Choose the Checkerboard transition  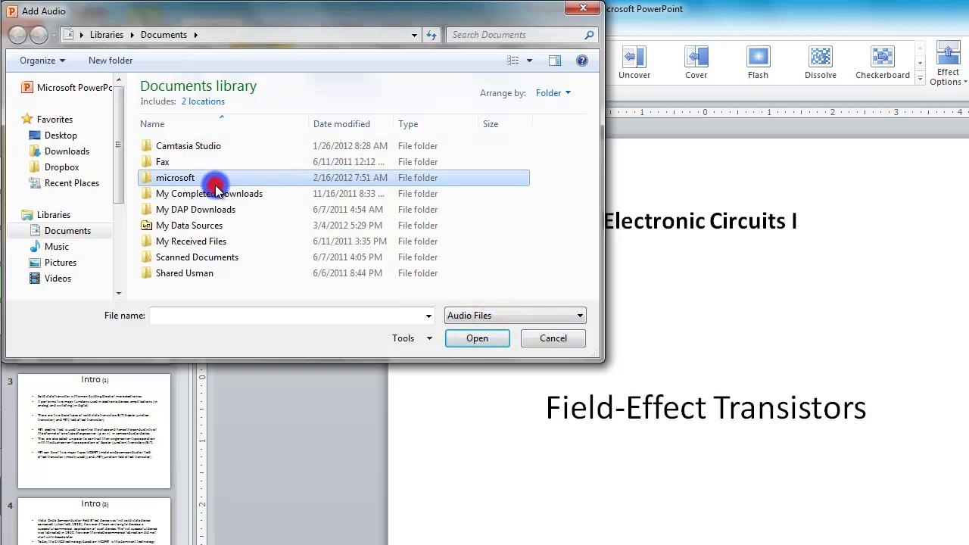tap(882, 63)
